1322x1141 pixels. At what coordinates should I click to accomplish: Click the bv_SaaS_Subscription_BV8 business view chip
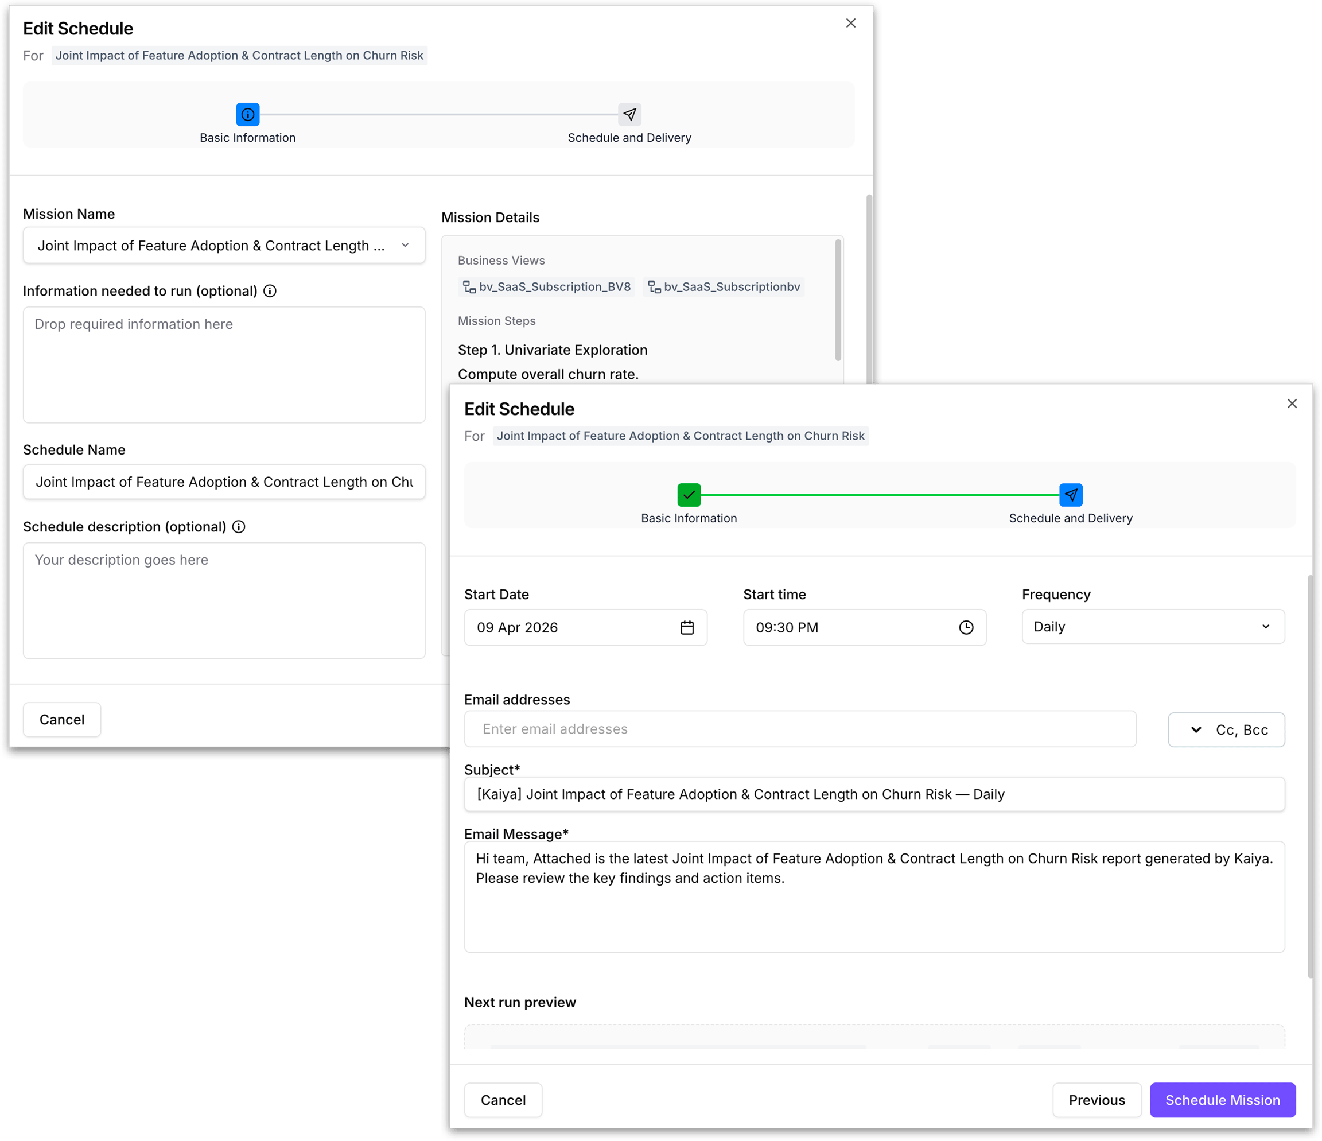pos(547,287)
